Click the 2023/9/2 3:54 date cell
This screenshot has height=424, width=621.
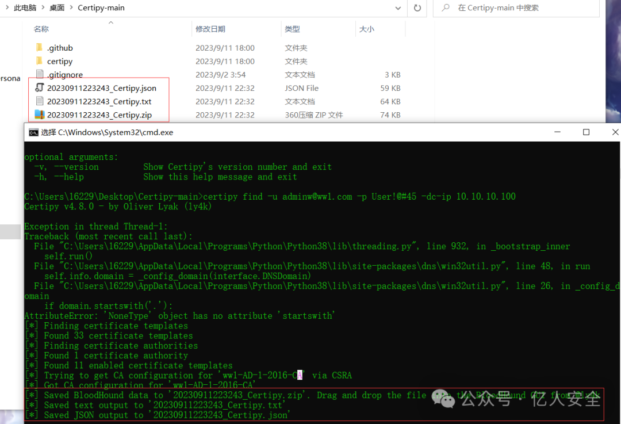click(x=221, y=74)
